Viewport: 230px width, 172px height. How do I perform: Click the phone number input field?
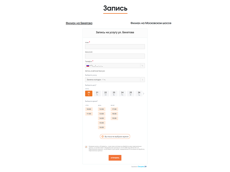pyautogui.click(x=115, y=66)
